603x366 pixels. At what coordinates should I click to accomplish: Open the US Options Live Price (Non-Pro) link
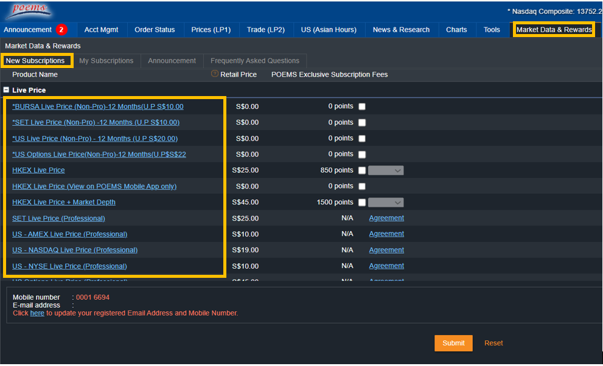click(x=99, y=154)
